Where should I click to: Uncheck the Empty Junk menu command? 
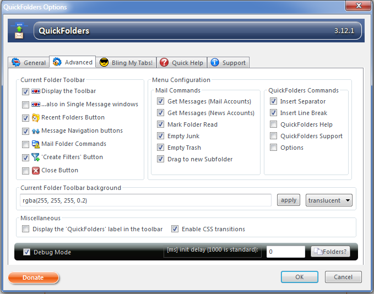pyautogui.click(x=160, y=136)
